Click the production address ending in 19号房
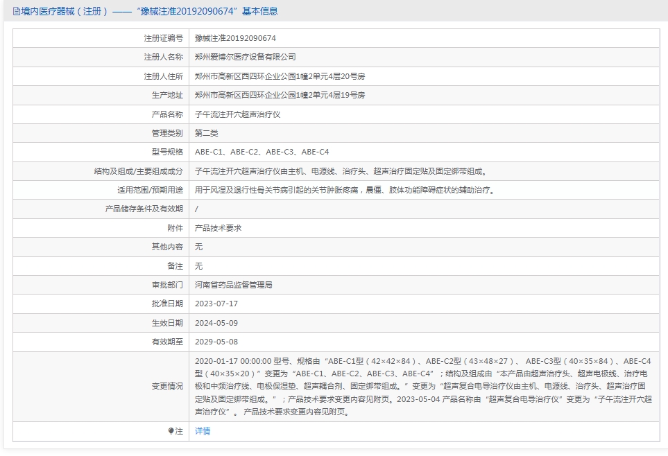Screen dimensions: 668x456 280,95
